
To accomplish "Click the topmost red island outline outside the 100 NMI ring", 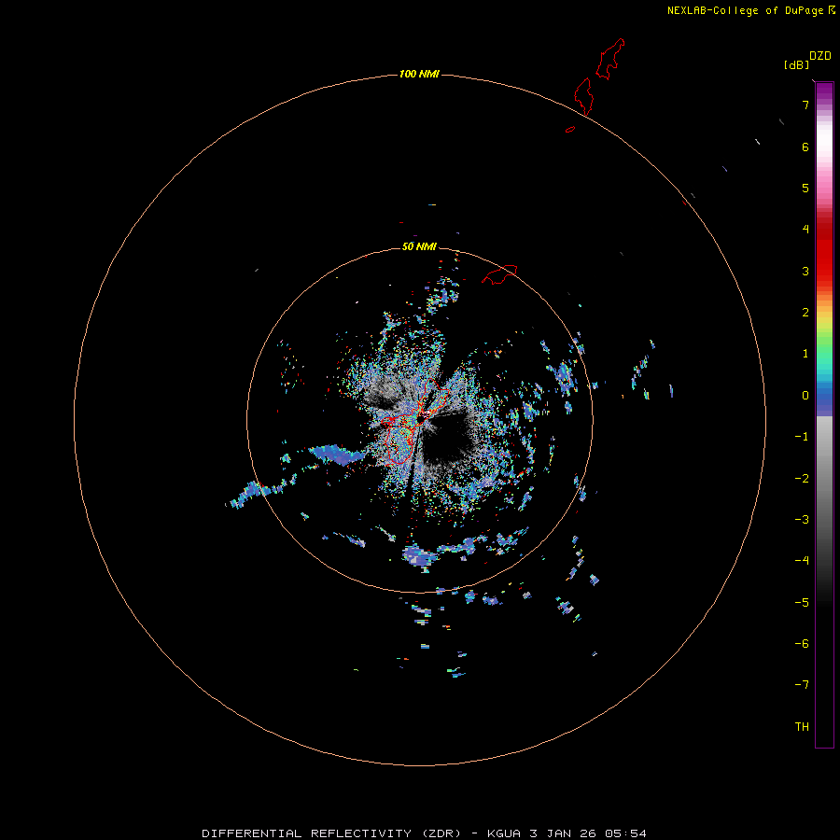I will tap(610, 59).
